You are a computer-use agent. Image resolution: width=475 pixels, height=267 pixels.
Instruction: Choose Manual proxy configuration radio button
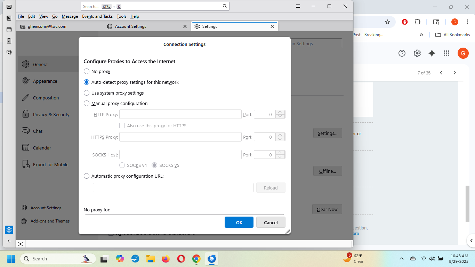[x=87, y=103]
